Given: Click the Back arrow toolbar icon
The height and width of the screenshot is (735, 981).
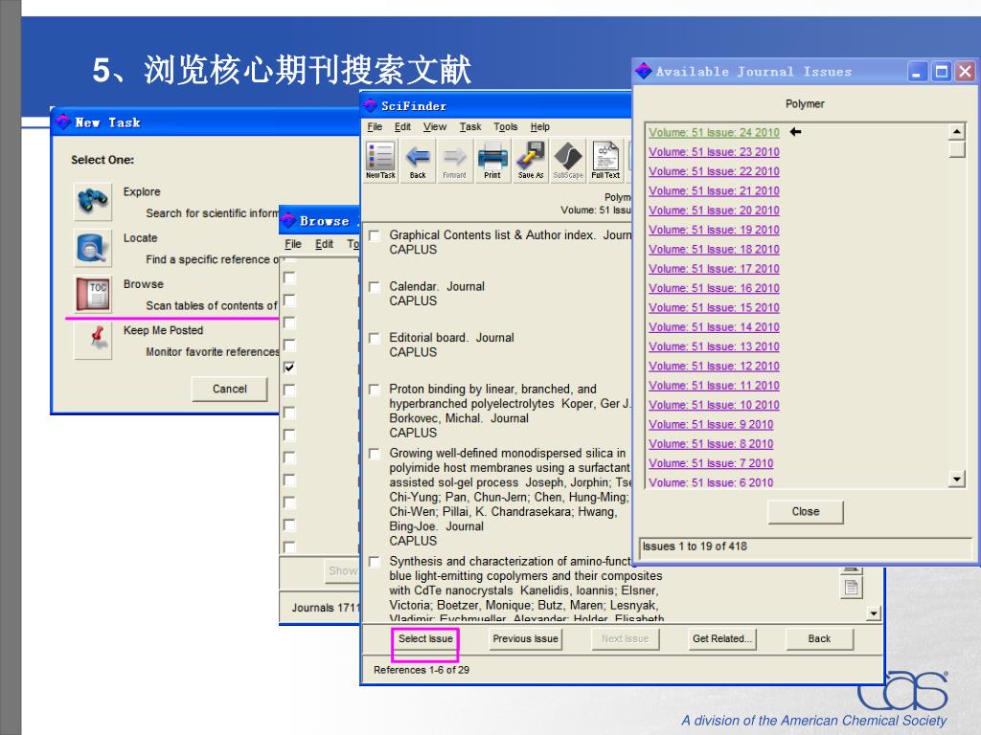Looking at the screenshot, I should click(418, 161).
